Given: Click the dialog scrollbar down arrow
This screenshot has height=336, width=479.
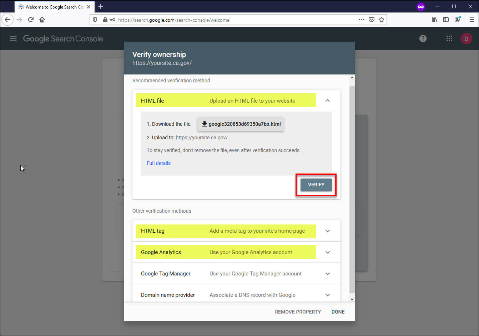Looking at the screenshot, I should [x=352, y=299].
